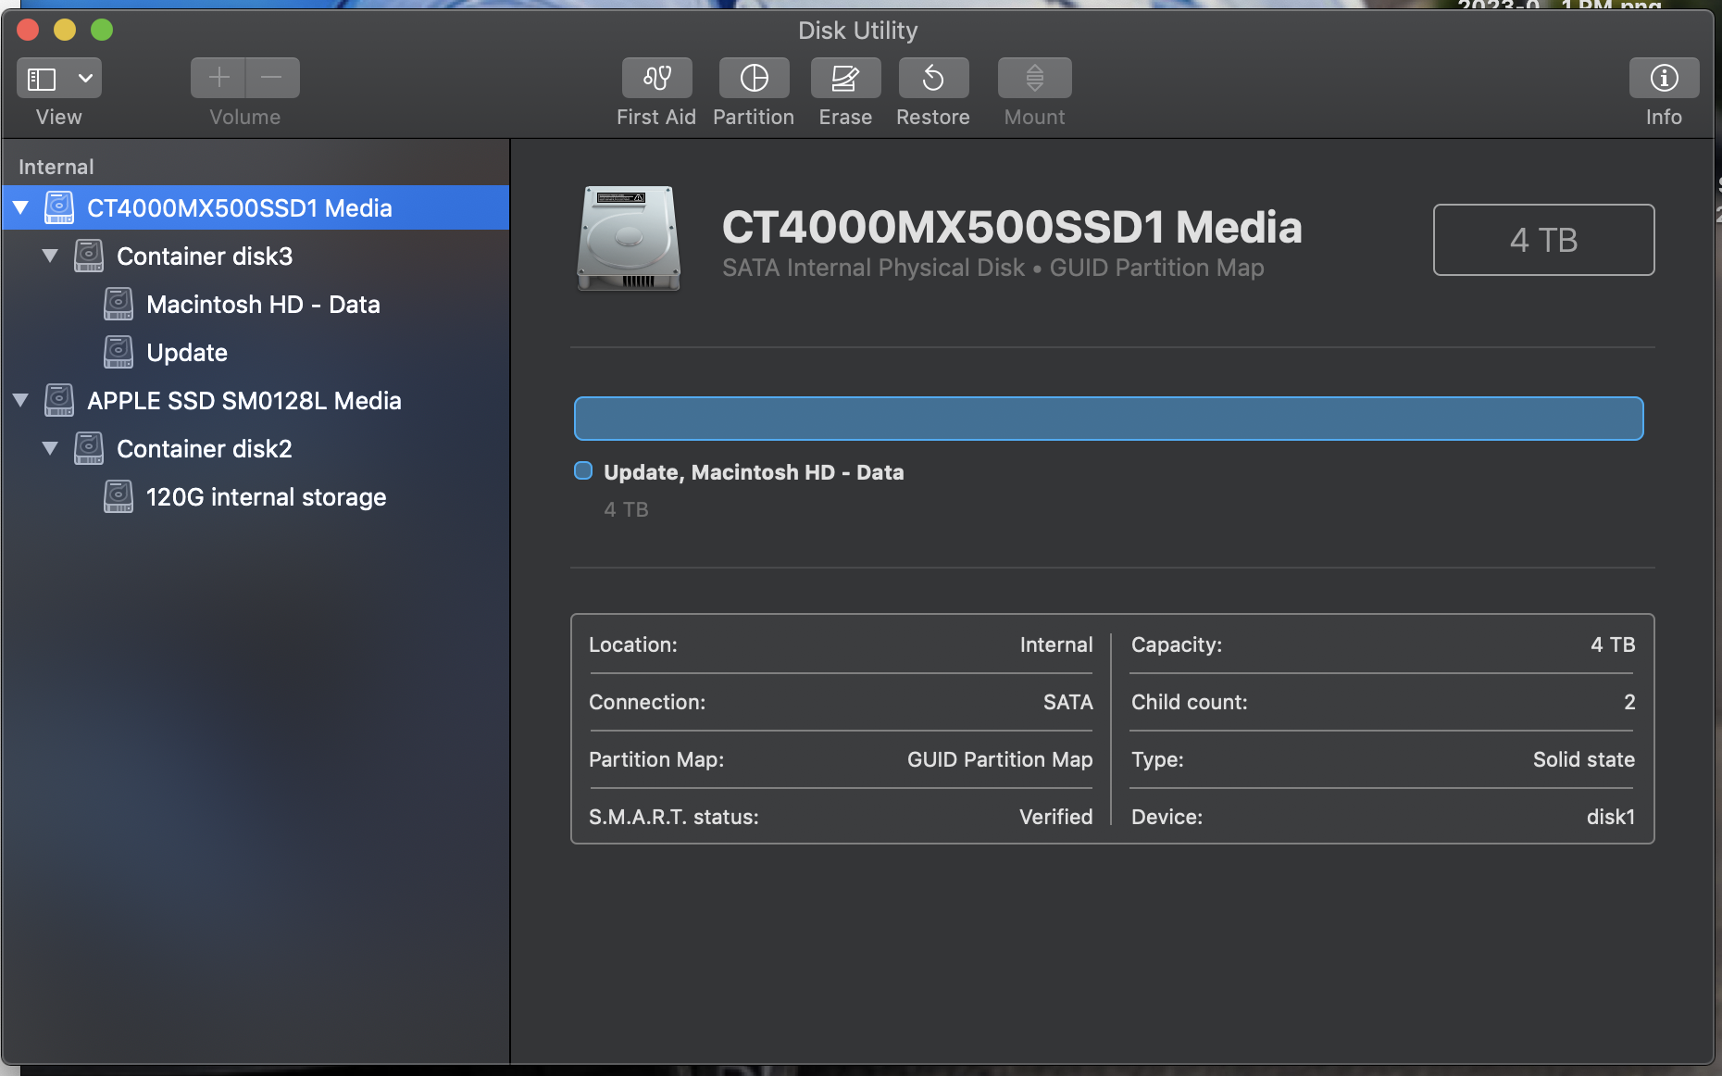Screen dimensions: 1722x1076
Task: Click the Child count value '2'
Action: click(1629, 702)
